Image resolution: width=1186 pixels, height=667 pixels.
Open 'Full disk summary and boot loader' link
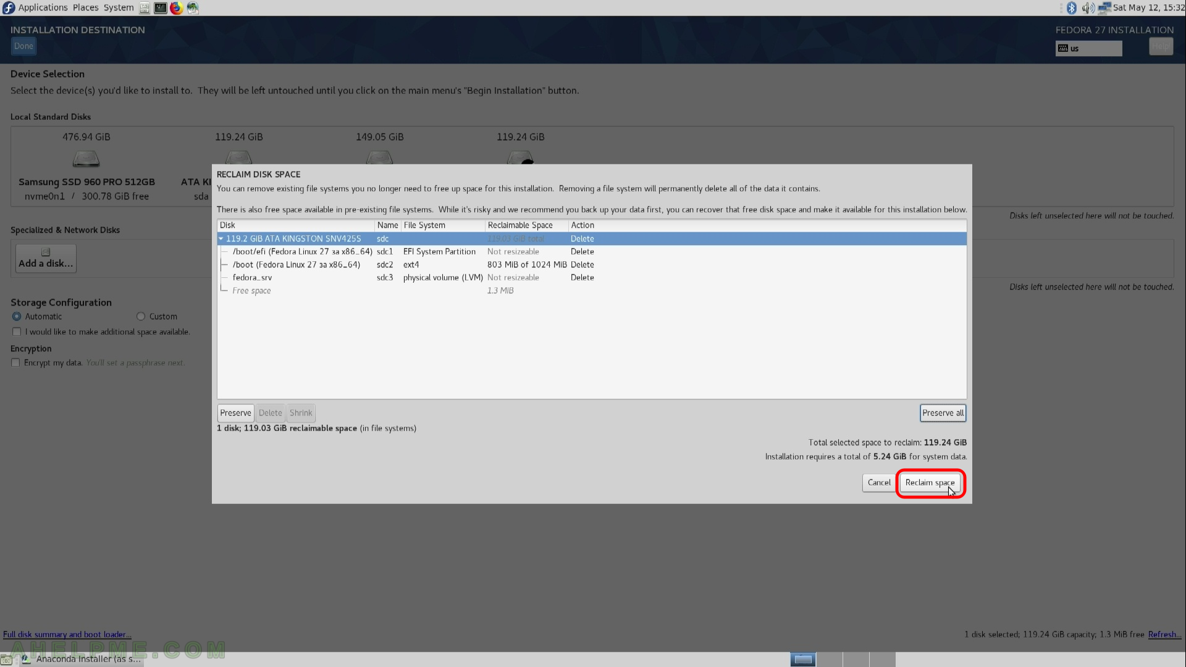tap(67, 634)
